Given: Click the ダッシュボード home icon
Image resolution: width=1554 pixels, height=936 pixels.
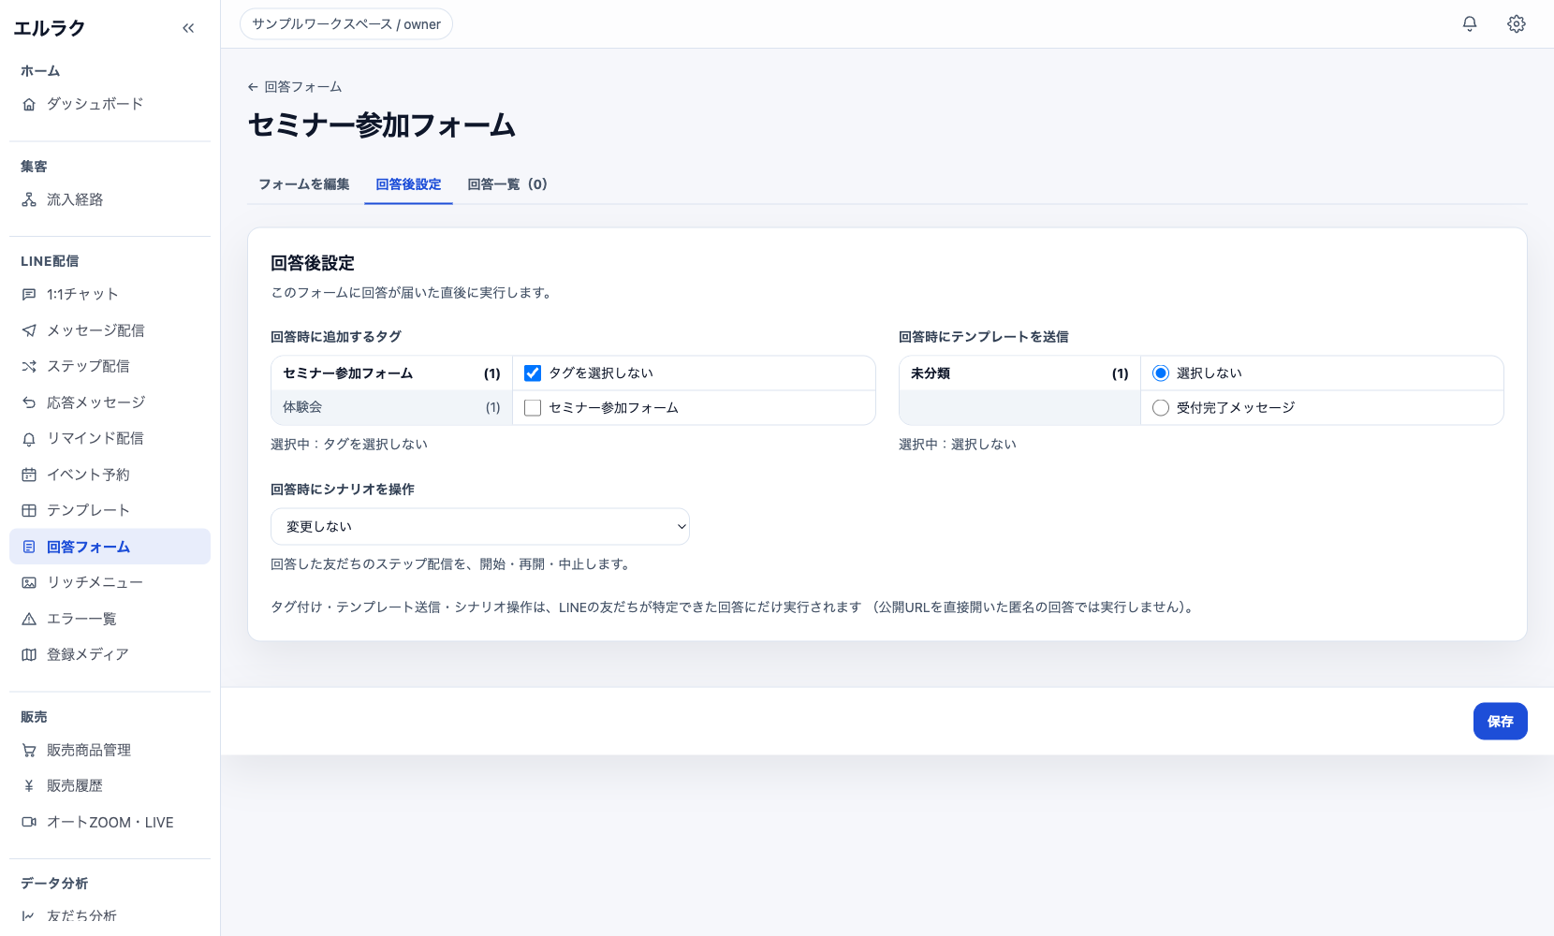Looking at the screenshot, I should (29, 105).
